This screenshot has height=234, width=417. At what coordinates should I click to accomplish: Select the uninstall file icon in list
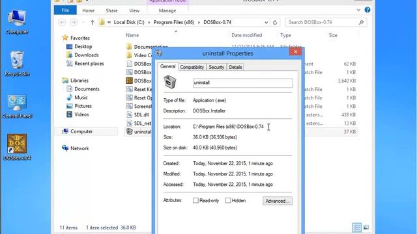click(x=129, y=131)
